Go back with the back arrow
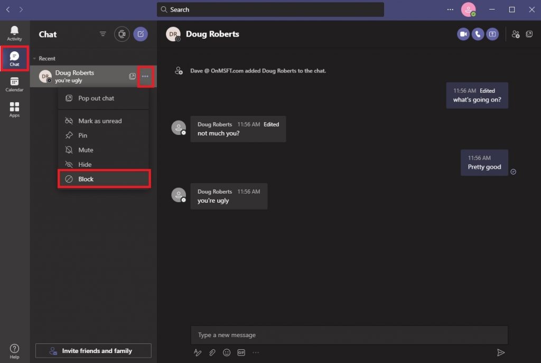The image size is (541, 363). pyautogui.click(x=8, y=10)
